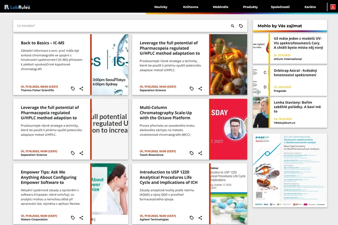The width and height of the screenshot is (338, 225).
Task: Click Tosoh Bioscience company name
Action: (x=151, y=155)
